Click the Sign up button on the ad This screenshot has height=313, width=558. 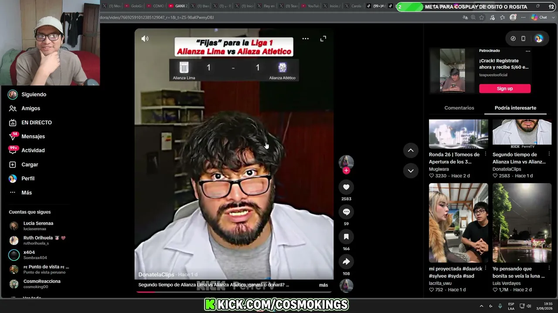(505, 89)
